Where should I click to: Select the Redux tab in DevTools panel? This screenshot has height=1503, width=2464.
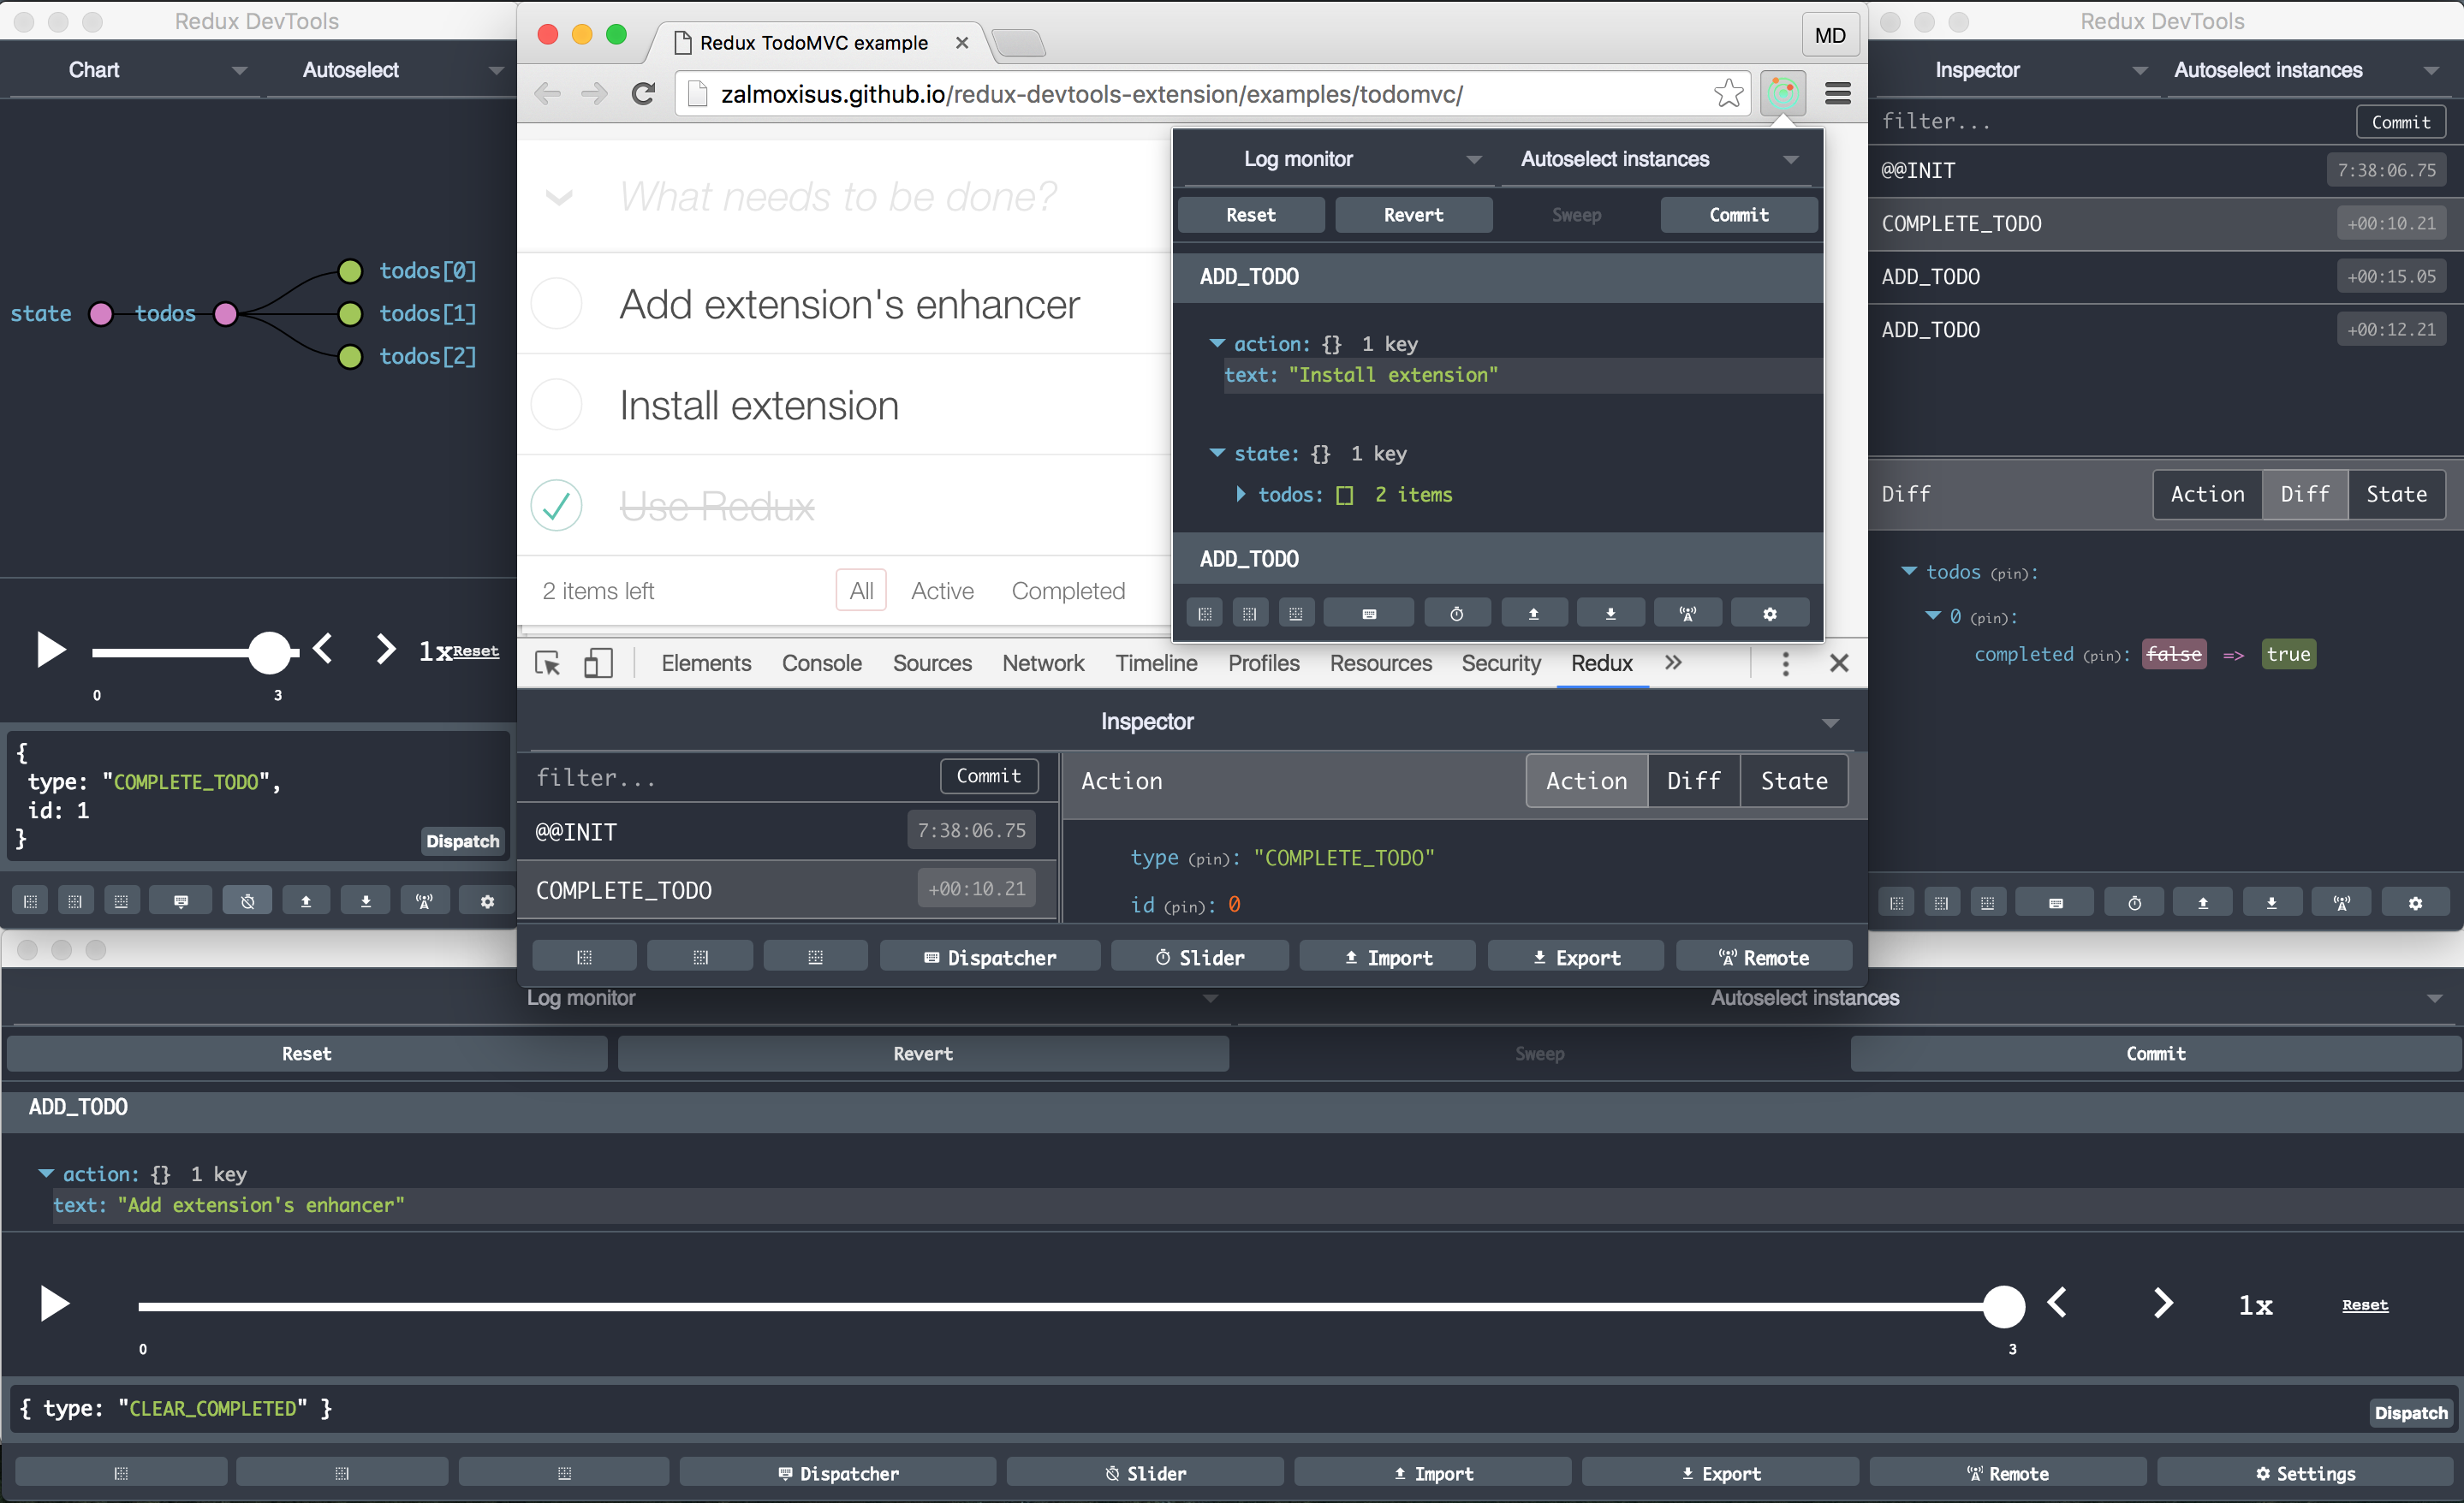[1602, 665]
